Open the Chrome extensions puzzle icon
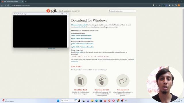184x103 pixels. [x=170, y=5]
